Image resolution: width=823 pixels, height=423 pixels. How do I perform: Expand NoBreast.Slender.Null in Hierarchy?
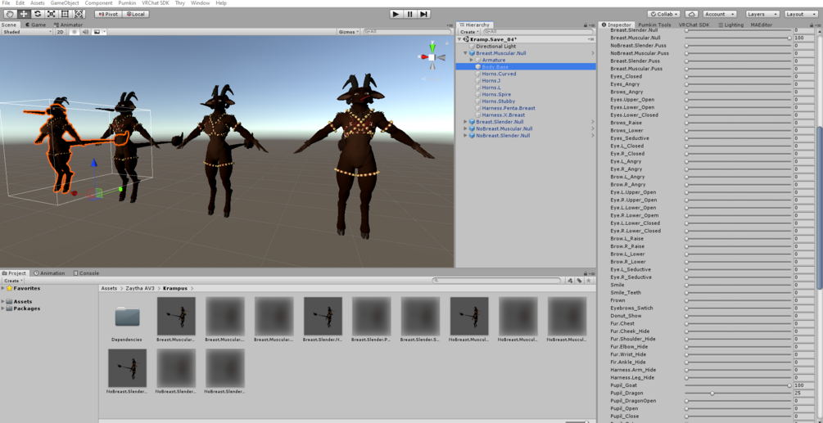[x=466, y=135]
